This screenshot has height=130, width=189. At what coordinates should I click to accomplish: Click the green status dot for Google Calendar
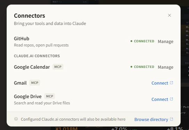coord(131,67)
